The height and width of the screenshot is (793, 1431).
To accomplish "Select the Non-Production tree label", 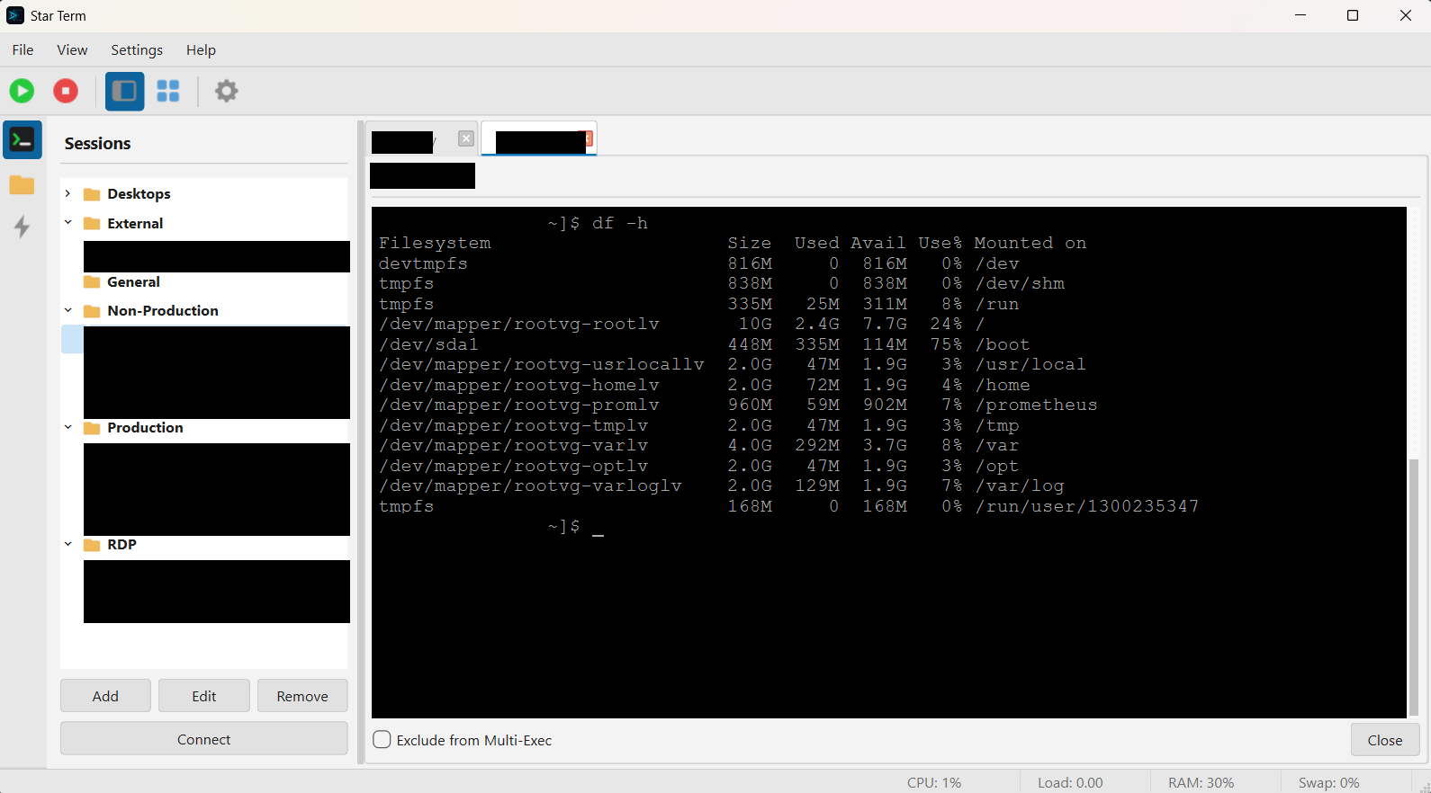I will (x=163, y=311).
